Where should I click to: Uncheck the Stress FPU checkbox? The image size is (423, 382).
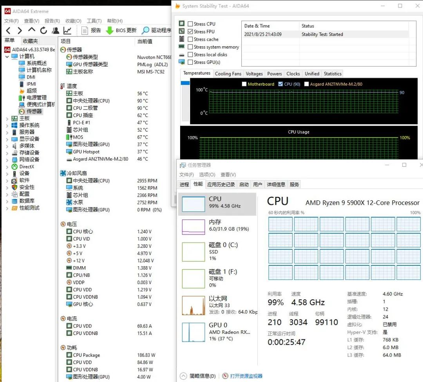pyautogui.click(x=191, y=31)
